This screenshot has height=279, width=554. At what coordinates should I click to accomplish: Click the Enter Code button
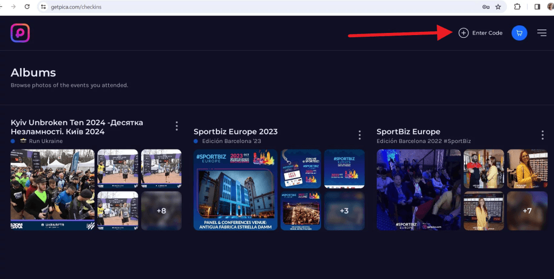[x=480, y=33]
